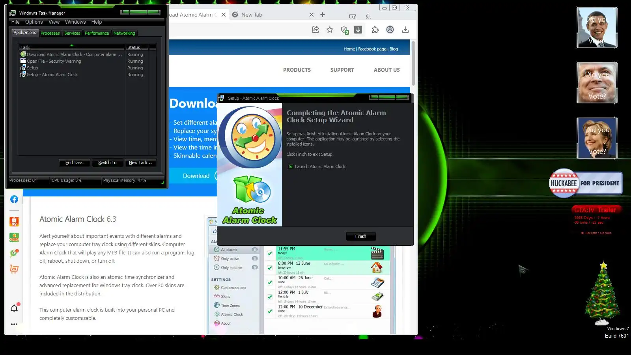Click the GTA:IV Trailer countdown gadget
Image resolution: width=631 pixels, height=355 pixels.
pos(596,219)
